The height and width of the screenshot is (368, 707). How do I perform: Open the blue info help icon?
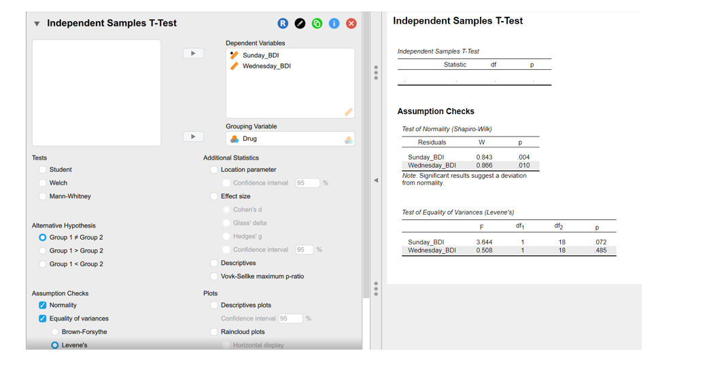(x=334, y=23)
